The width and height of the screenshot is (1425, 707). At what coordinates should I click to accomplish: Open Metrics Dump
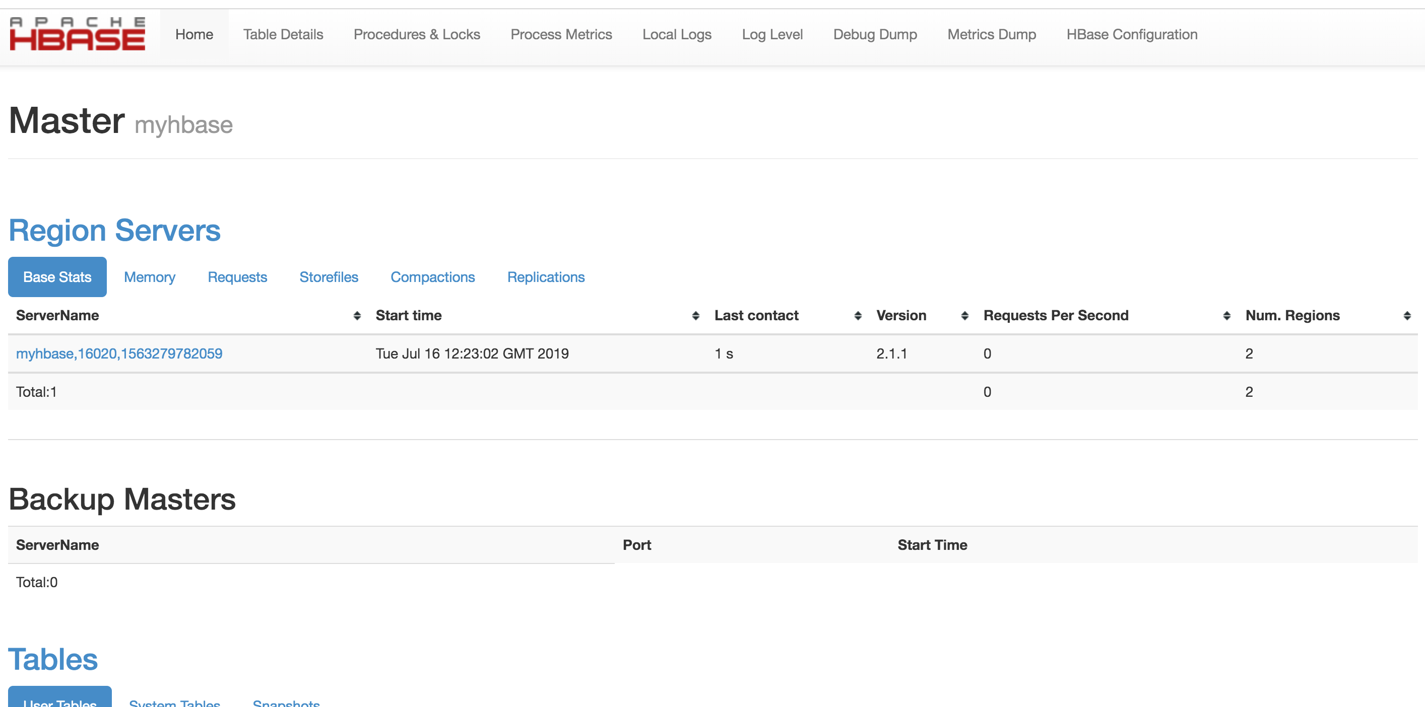[x=991, y=34]
